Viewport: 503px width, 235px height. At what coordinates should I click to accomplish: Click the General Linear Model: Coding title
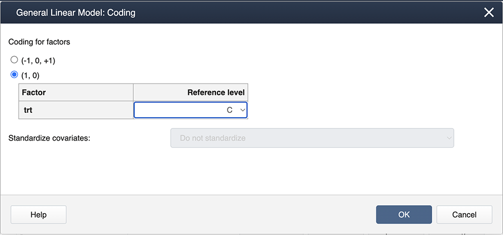coord(75,13)
